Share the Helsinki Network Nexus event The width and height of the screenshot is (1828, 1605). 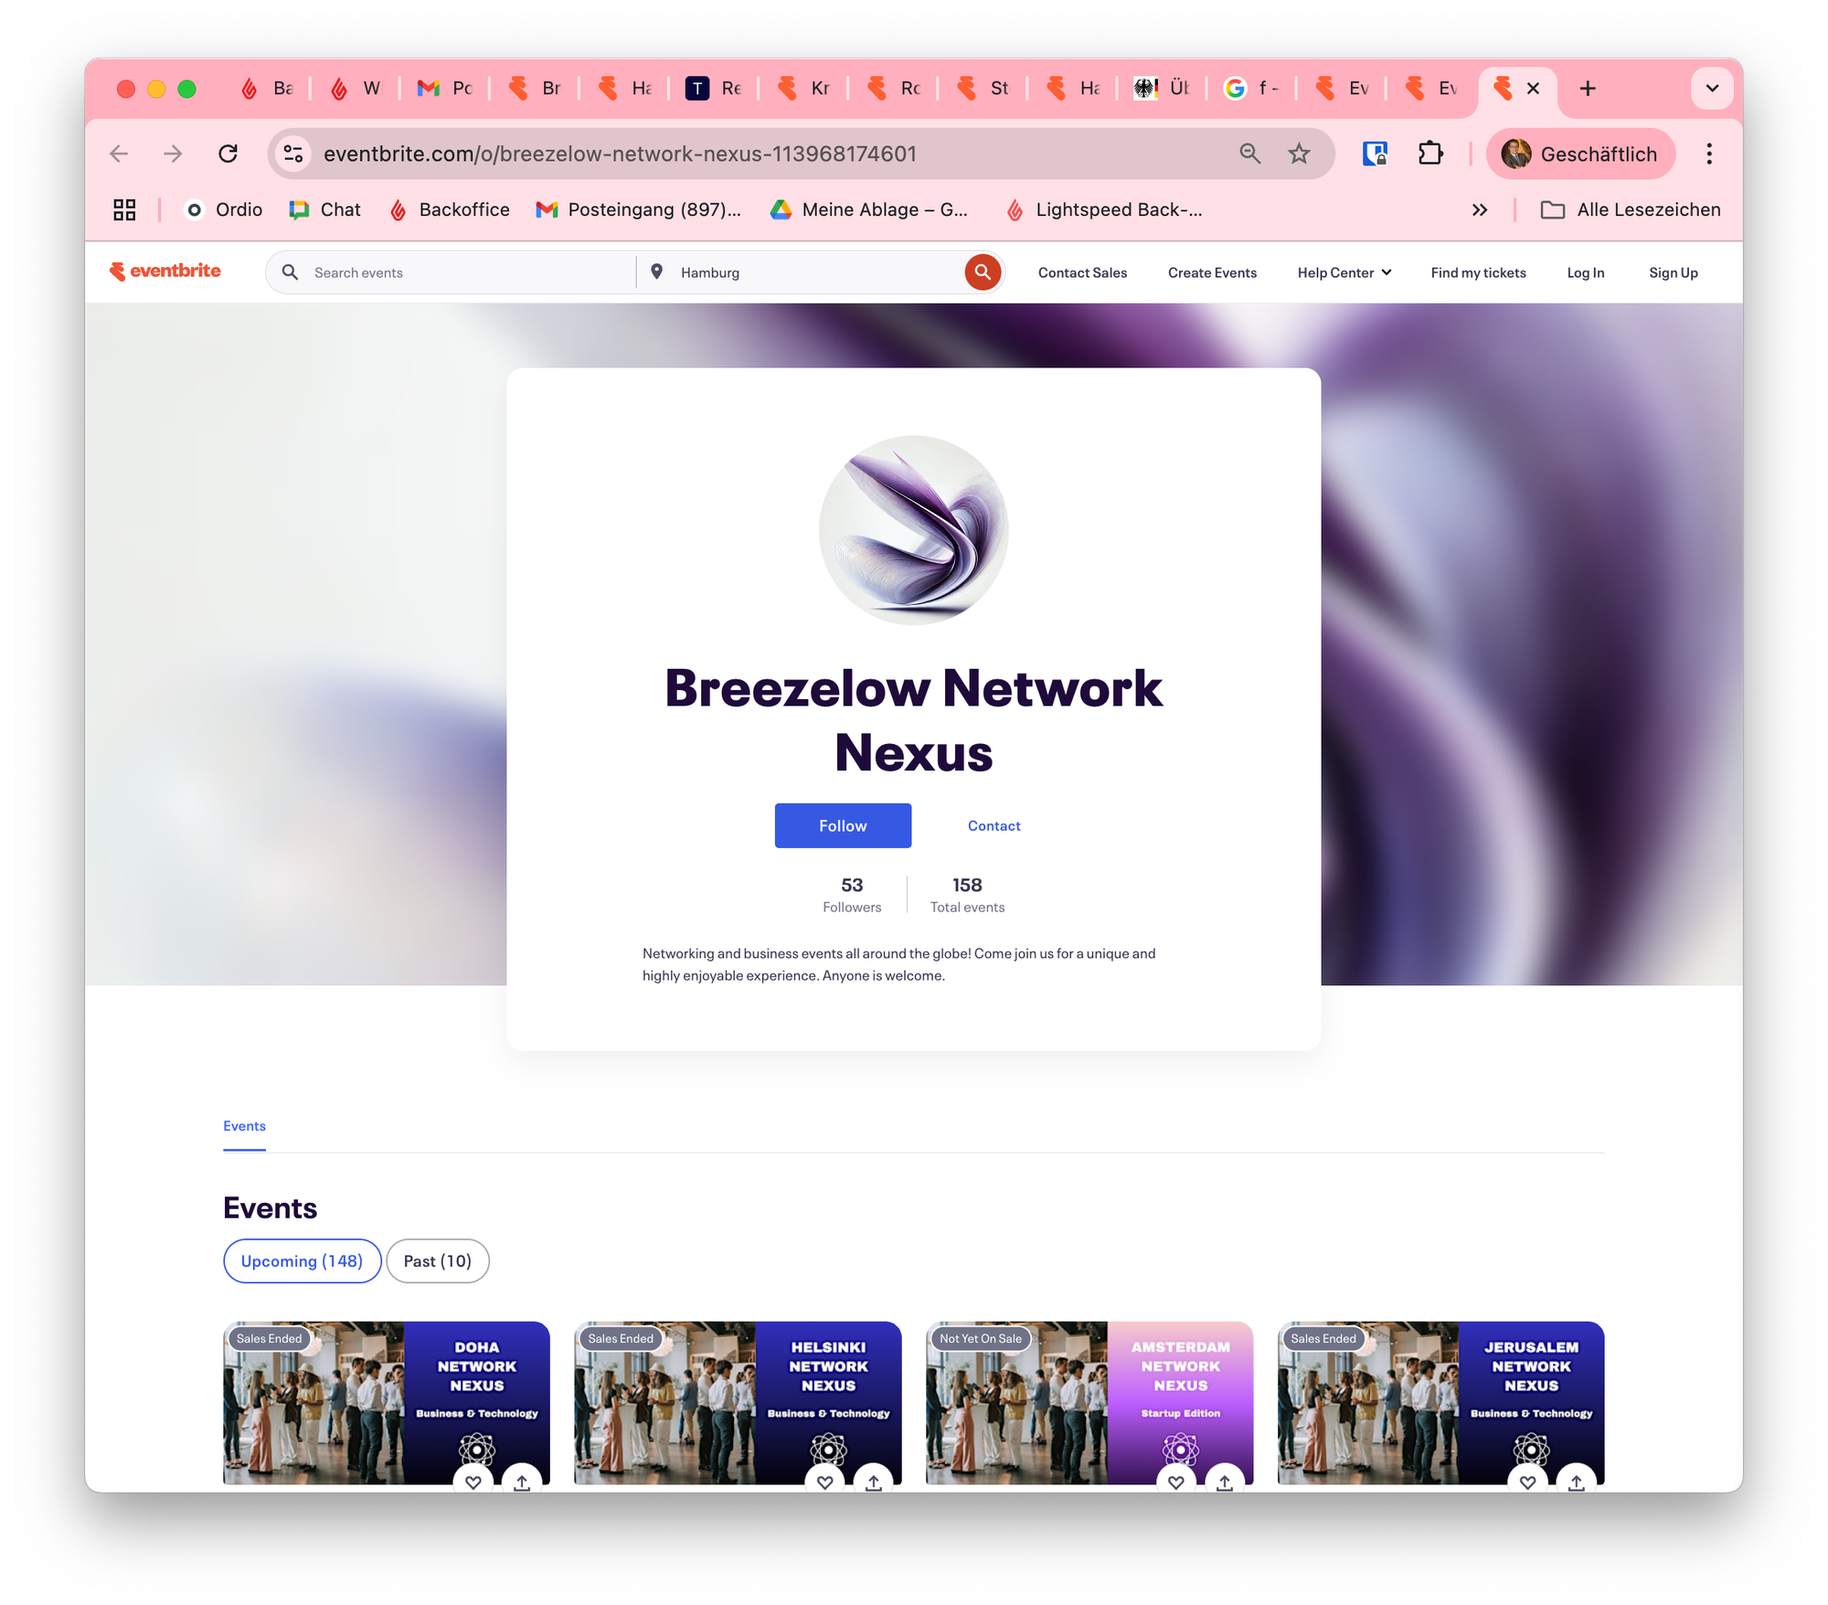pos(873,1482)
